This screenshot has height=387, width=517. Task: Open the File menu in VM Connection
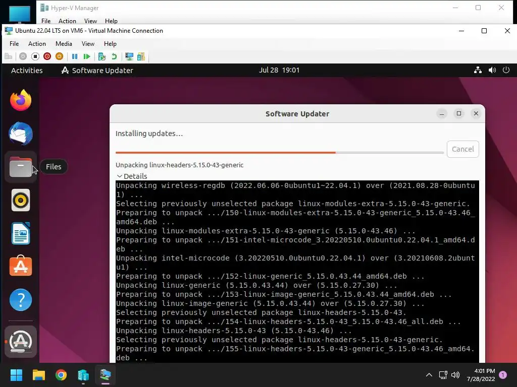point(14,44)
